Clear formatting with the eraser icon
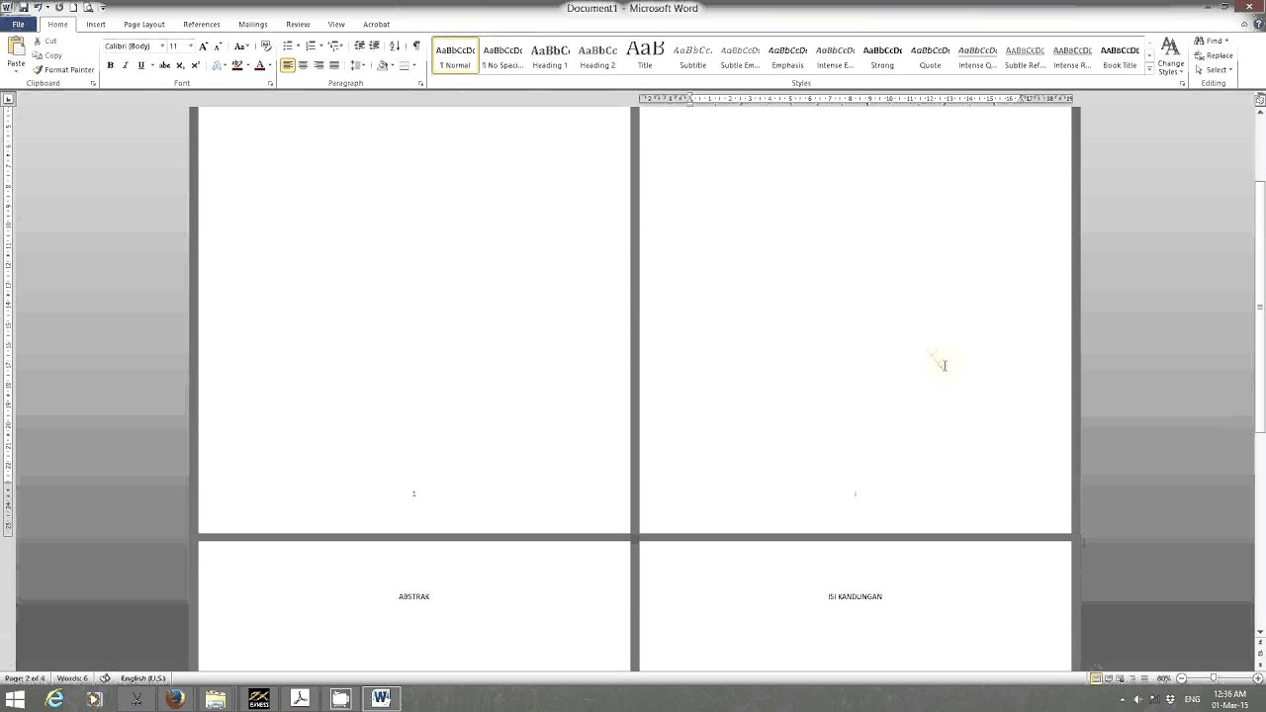 pyautogui.click(x=266, y=46)
